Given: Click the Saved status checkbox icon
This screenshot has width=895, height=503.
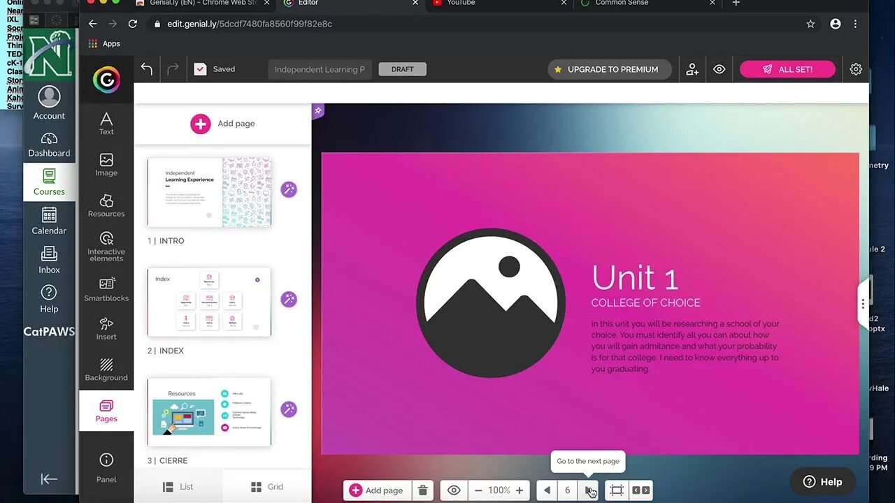Looking at the screenshot, I should pos(200,69).
